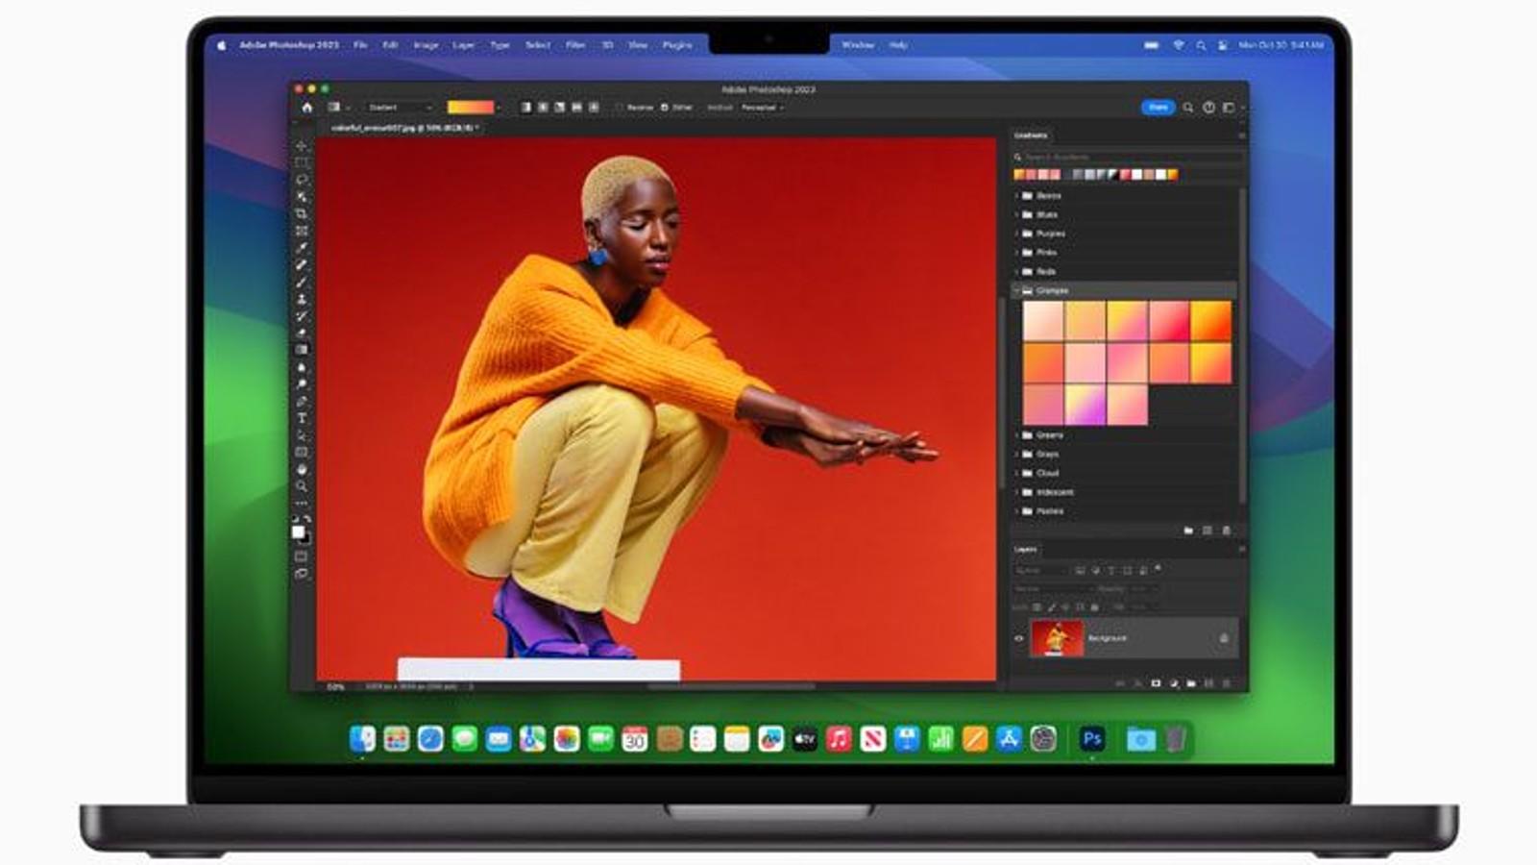Image resolution: width=1537 pixels, height=865 pixels.
Task: Collapse the Oranges gradient folder
Action: coord(1017,290)
